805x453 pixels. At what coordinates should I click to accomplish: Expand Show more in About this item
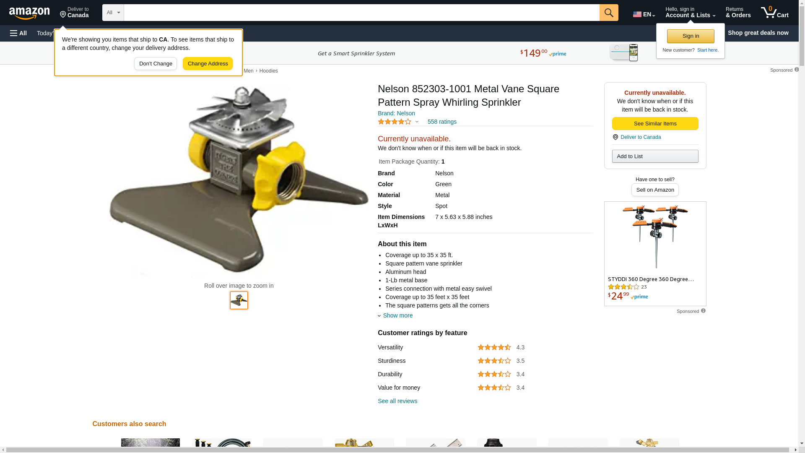click(x=397, y=315)
